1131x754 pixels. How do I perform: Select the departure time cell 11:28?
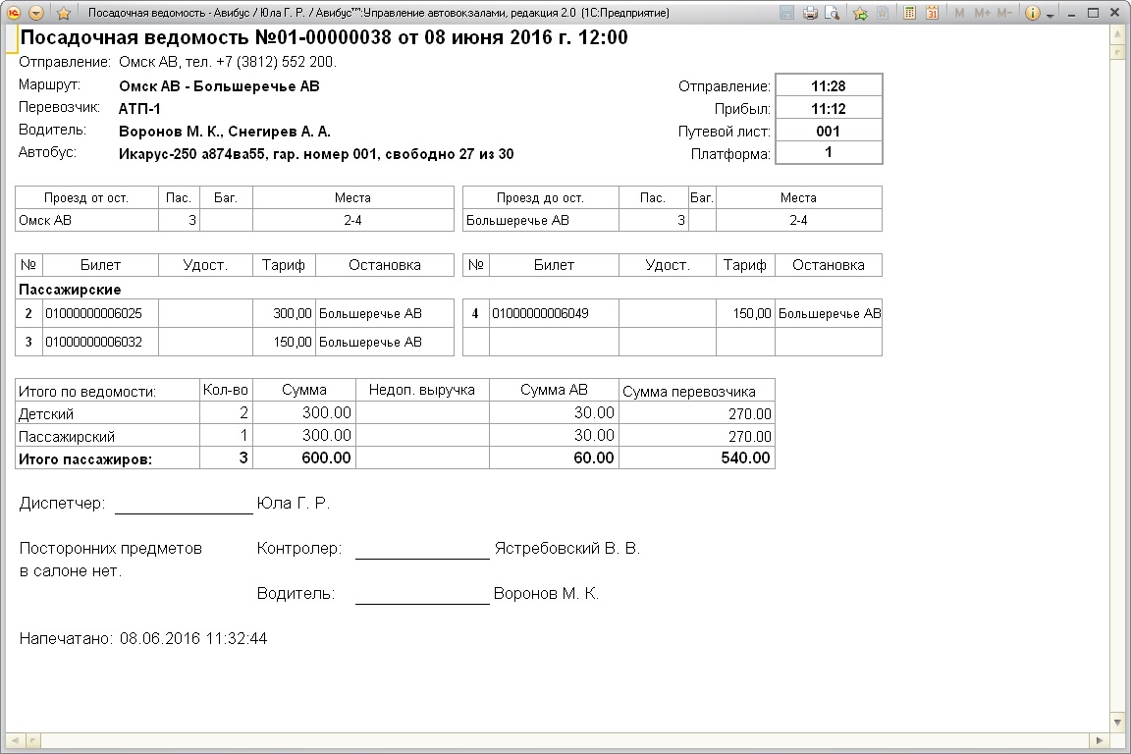click(x=829, y=86)
